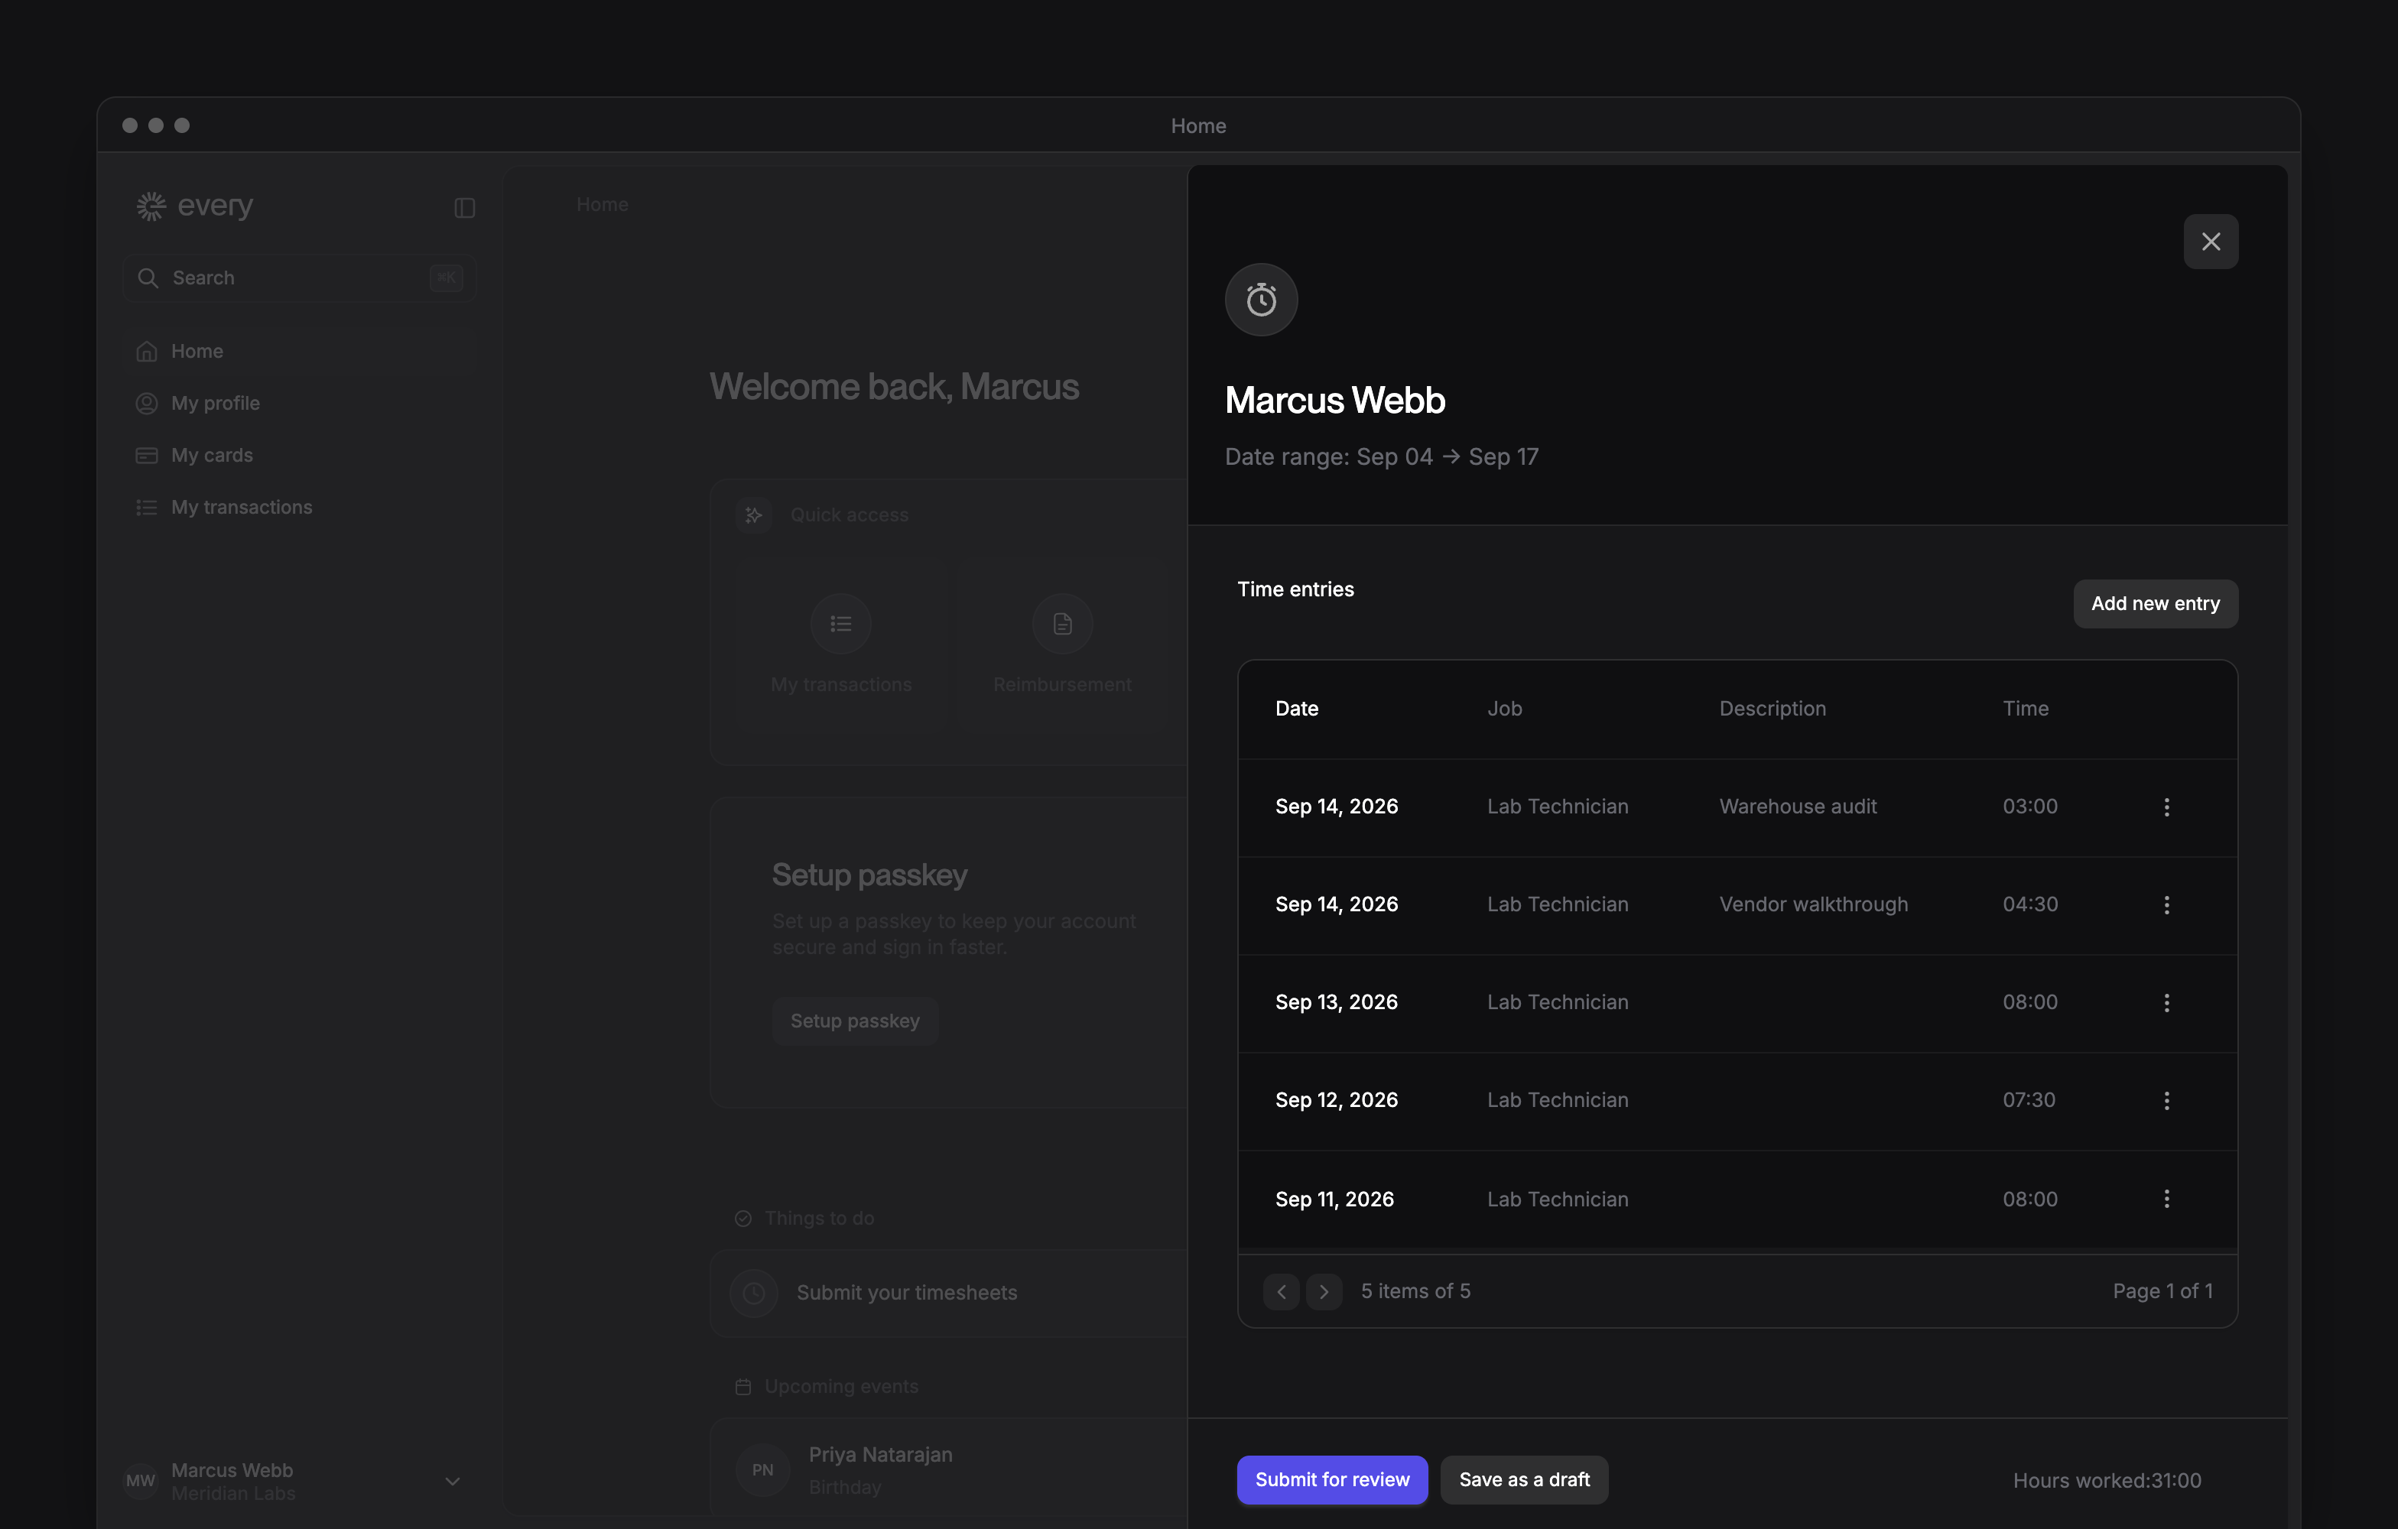Screen dimensions: 2398x1529
Task: Click the Job column header
Action: [1504, 709]
